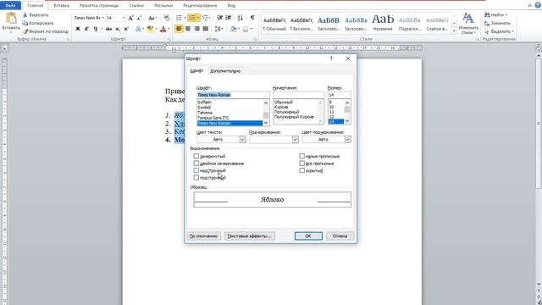Switch to the Insert (Вставка) ribbon tab
Screen dimensions: 542x305
62,6
